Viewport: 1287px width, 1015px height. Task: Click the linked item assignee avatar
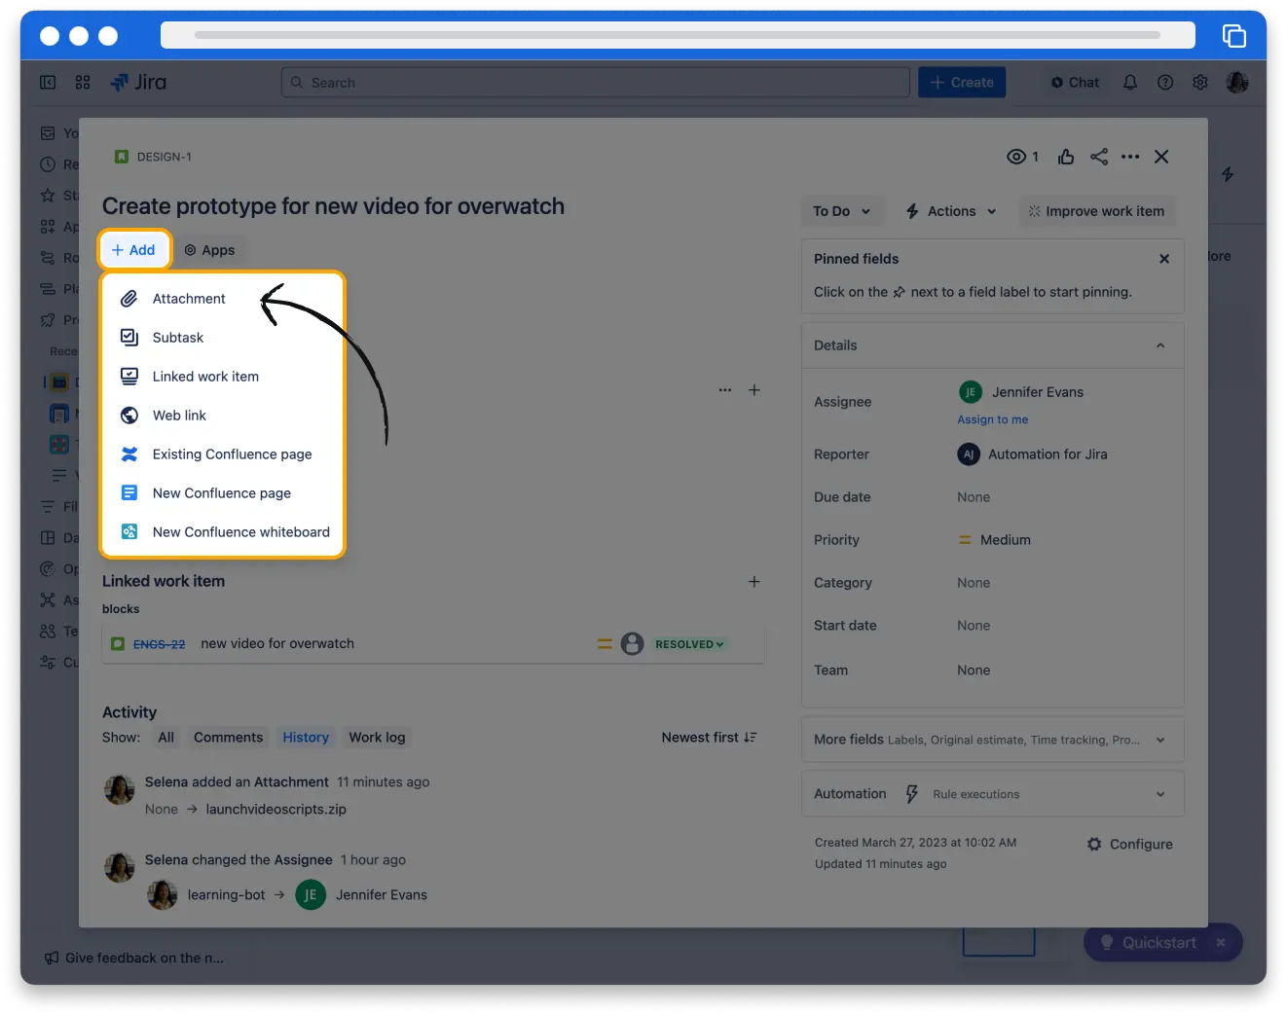[632, 643]
